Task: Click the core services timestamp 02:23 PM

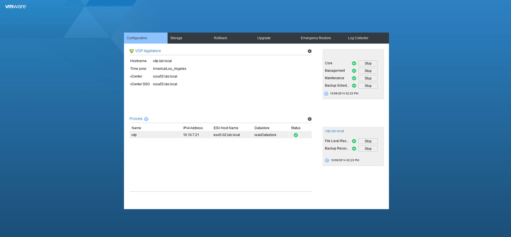Action: tap(344, 93)
